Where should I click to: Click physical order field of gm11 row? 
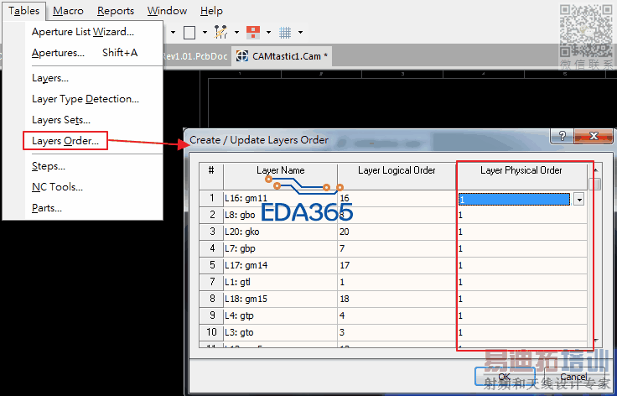pyautogui.click(x=514, y=200)
